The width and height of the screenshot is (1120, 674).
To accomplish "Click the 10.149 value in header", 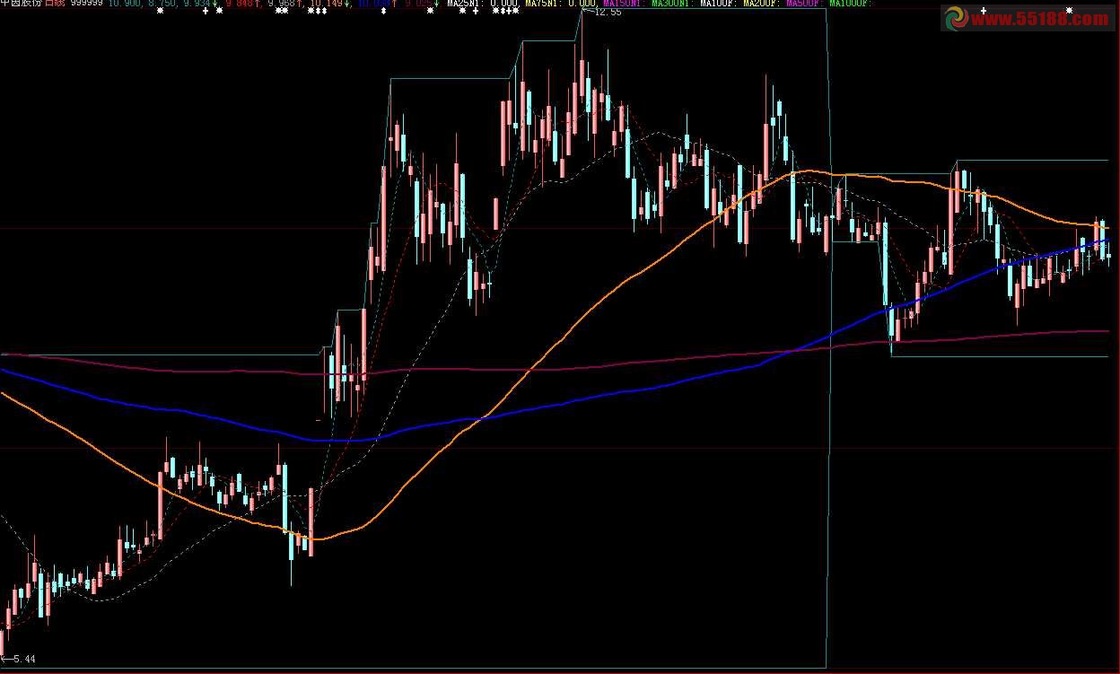I will tap(327, 4).
